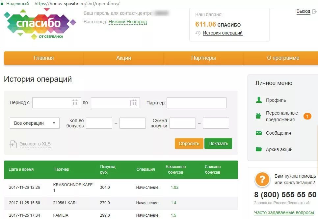Click purchase amount 299.0

pyautogui.click(x=105, y=215)
